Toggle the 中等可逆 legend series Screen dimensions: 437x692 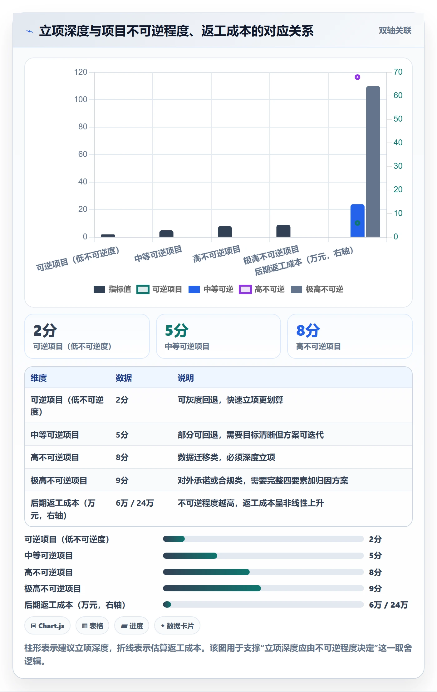click(x=211, y=289)
